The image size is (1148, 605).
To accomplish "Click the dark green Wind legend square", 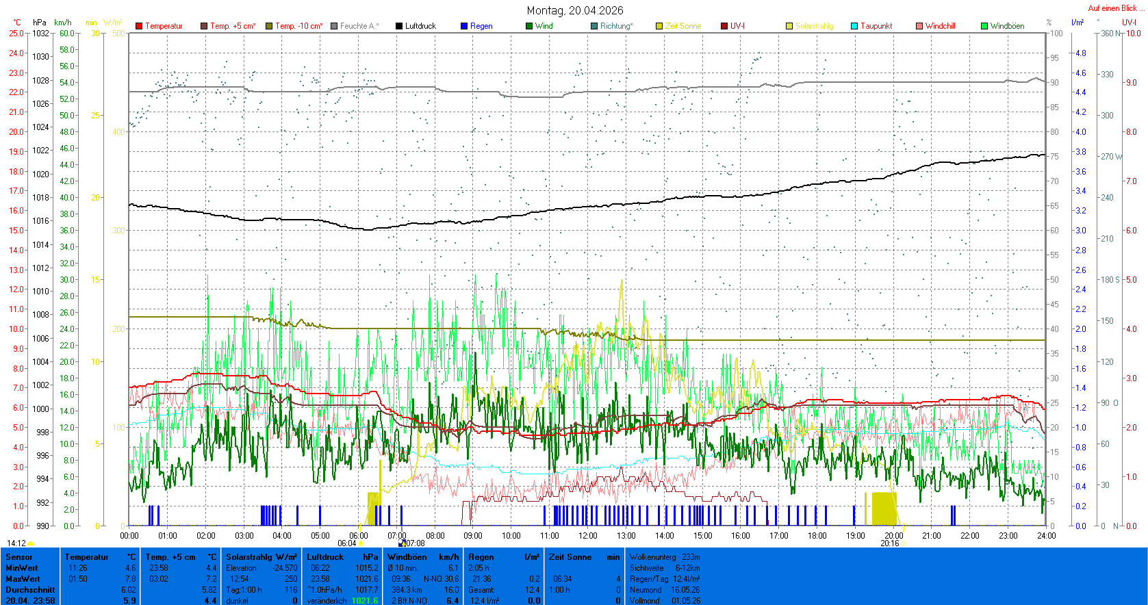I will pos(529,26).
